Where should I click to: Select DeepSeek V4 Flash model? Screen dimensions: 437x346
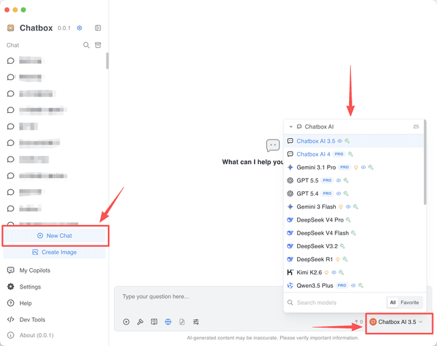coord(354,233)
